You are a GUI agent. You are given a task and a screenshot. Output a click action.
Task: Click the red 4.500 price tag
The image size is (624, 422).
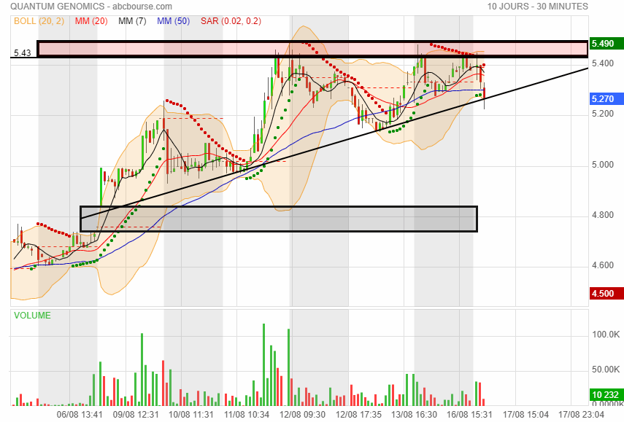pyautogui.click(x=606, y=294)
